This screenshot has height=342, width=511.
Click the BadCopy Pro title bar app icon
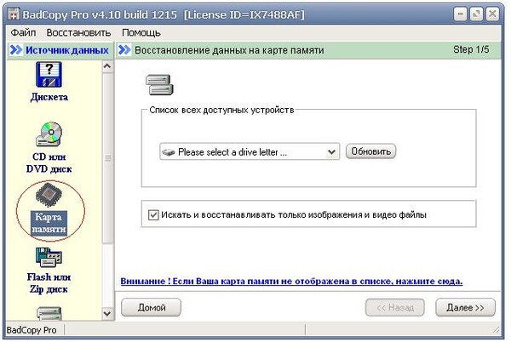[14, 14]
